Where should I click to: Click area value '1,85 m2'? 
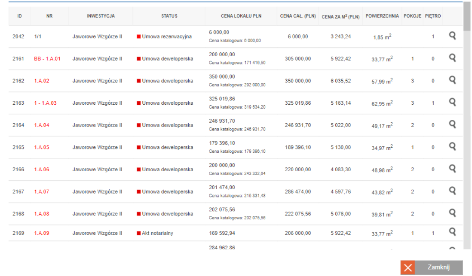(382, 36)
